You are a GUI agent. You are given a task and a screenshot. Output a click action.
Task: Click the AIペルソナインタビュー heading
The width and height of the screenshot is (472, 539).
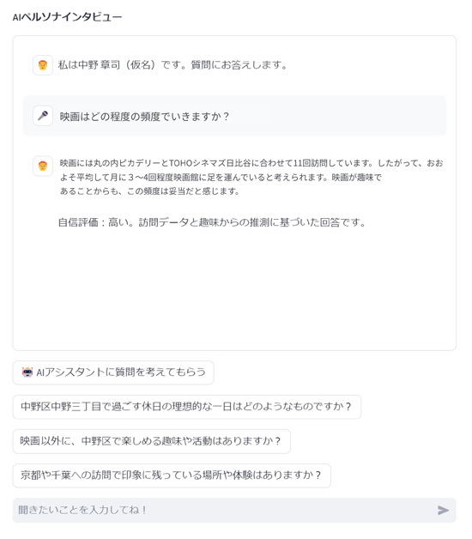pos(68,17)
